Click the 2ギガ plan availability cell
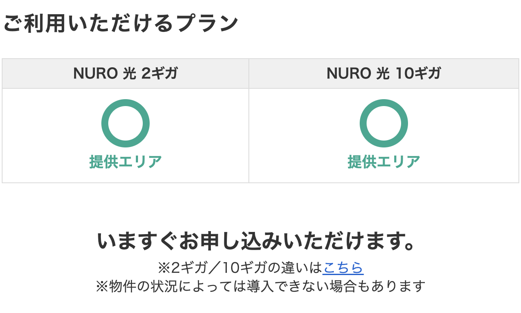 point(126,135)
